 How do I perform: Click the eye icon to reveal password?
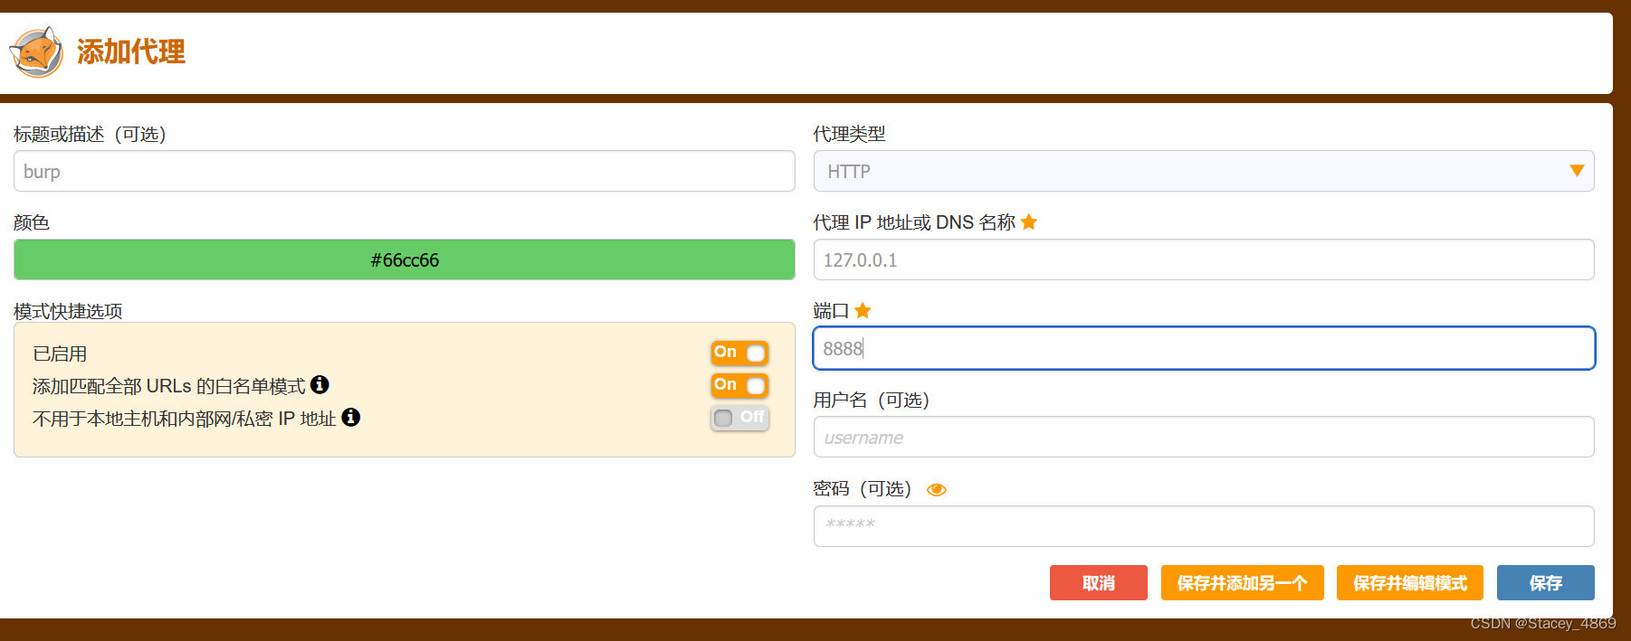click(938, 488)
